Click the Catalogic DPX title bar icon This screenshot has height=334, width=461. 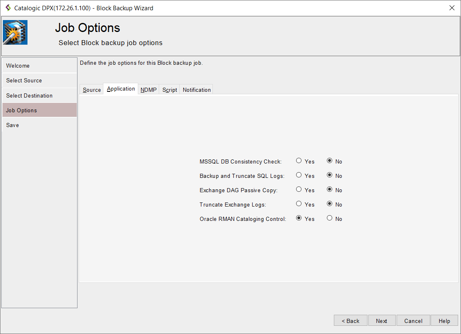8,8
